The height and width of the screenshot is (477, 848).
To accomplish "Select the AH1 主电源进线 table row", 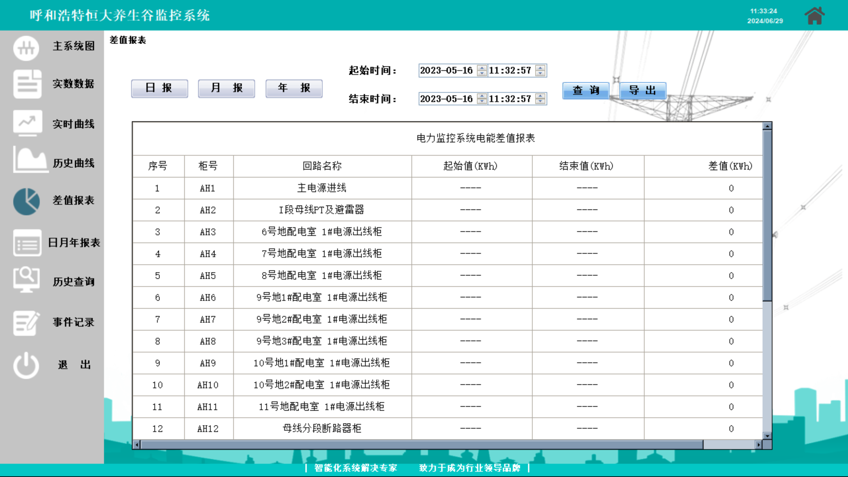I will 322,188.
